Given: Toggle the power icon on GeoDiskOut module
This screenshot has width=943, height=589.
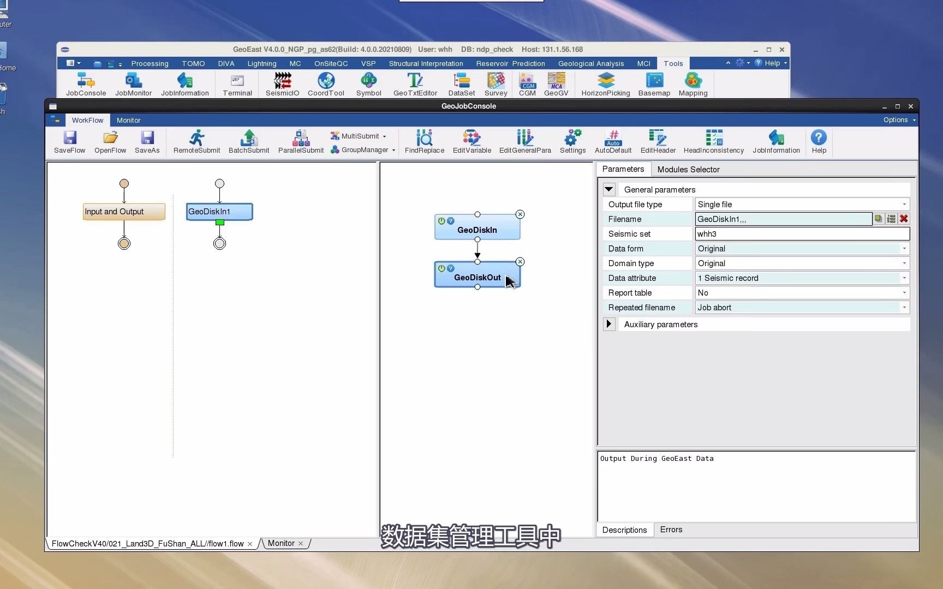Looking at the screenshot, I should pyautogui.click(x=441, y=268).
